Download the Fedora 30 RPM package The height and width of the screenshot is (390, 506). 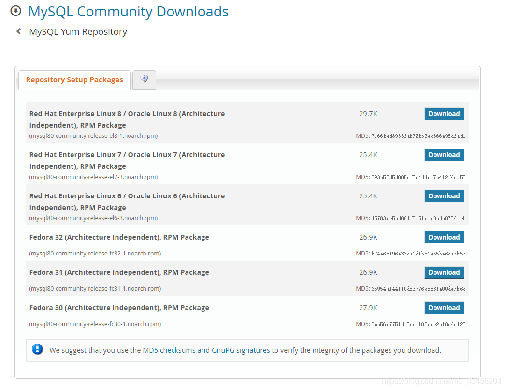444,308
